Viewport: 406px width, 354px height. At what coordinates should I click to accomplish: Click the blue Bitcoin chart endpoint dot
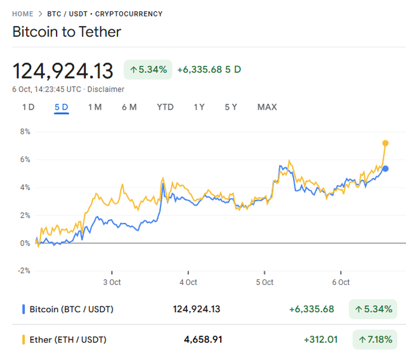pyautogui.click(x=386, y=168)
